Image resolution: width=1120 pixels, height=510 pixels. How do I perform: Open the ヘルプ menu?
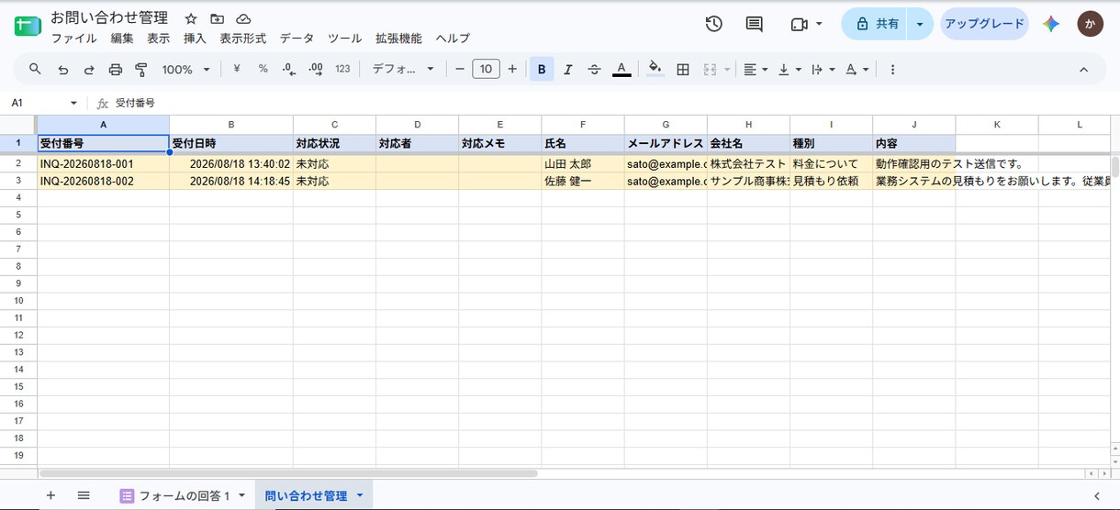[x=453, y=39]
